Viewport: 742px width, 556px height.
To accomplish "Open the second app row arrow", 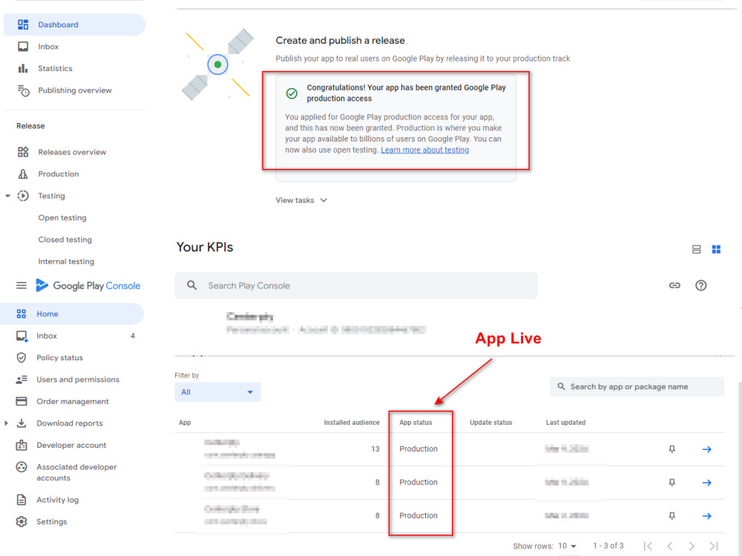I will click(707, 483).
